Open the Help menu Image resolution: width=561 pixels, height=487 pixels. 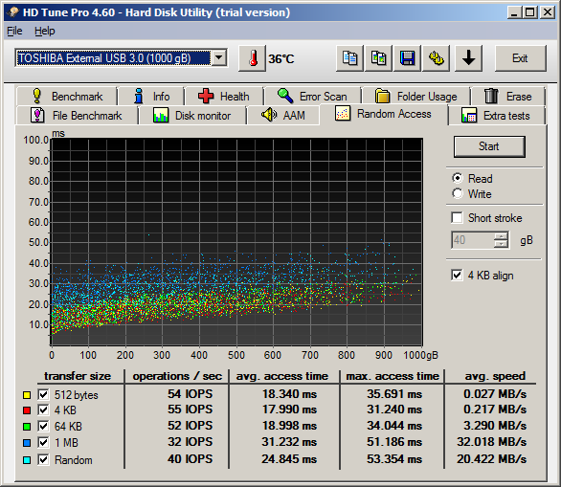coord(45,32)
